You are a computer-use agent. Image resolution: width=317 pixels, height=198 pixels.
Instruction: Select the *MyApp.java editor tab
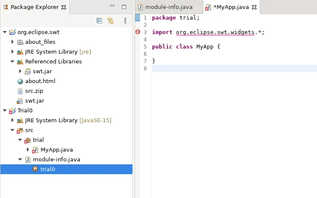231,7
